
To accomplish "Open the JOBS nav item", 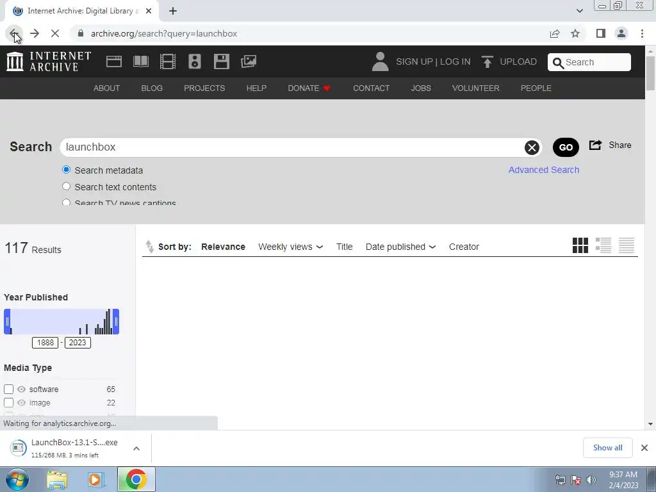I will click(x=421, y=88).
